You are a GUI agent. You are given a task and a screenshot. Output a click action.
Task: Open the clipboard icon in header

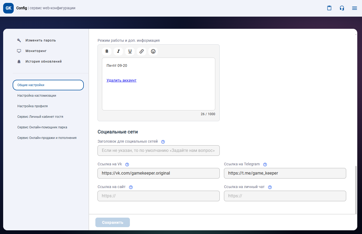329,8
